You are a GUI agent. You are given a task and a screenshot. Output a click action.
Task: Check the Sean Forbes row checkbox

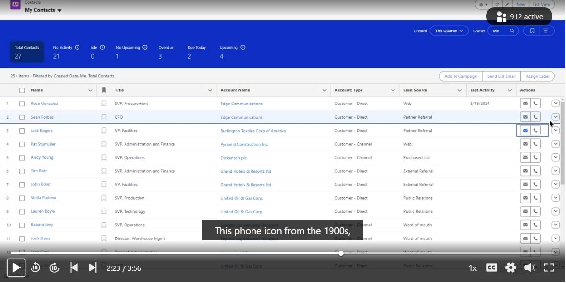(22, 117)
